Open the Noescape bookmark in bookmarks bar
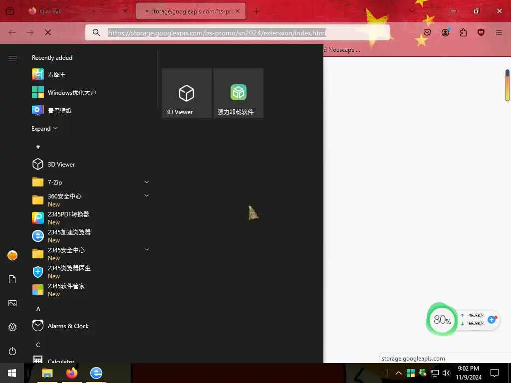The image size is (511, 383). 342,50
